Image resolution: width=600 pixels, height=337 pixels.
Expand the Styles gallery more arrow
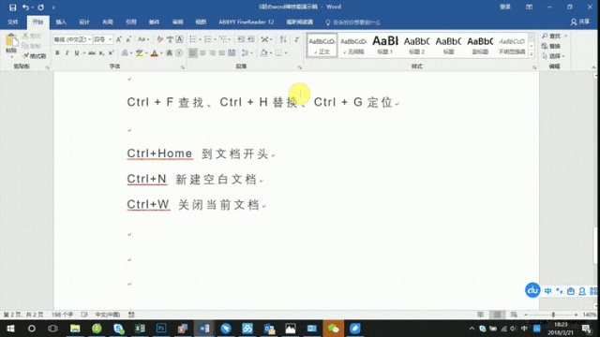coord(532,54)
